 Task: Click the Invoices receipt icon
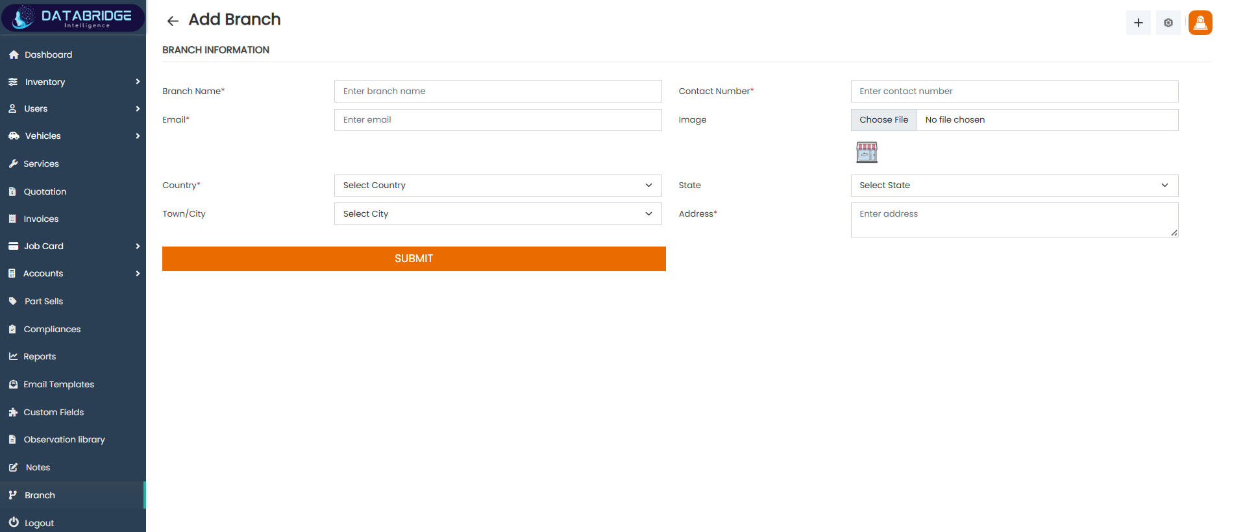(12, 219)
